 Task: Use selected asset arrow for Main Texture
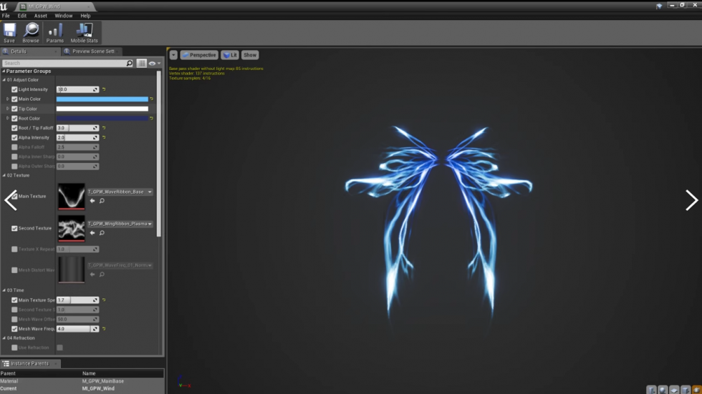92,201
